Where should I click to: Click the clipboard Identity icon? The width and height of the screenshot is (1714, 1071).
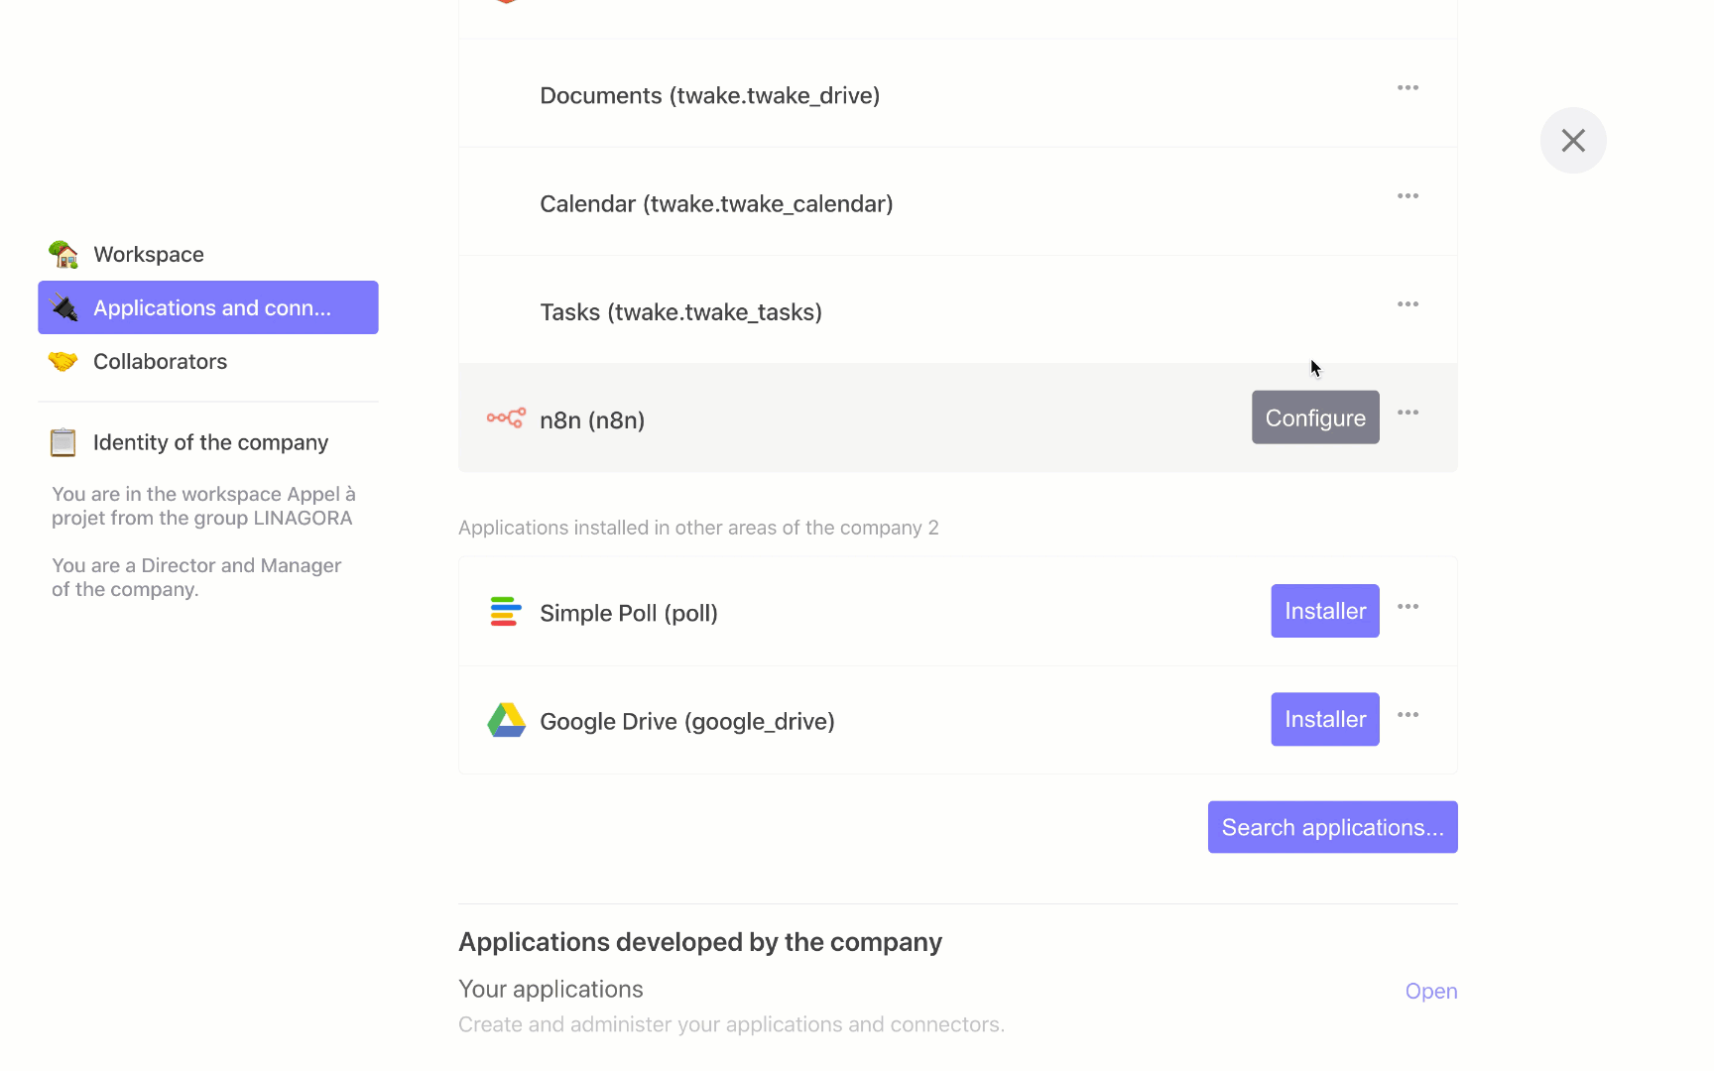[x=63, y=442]
